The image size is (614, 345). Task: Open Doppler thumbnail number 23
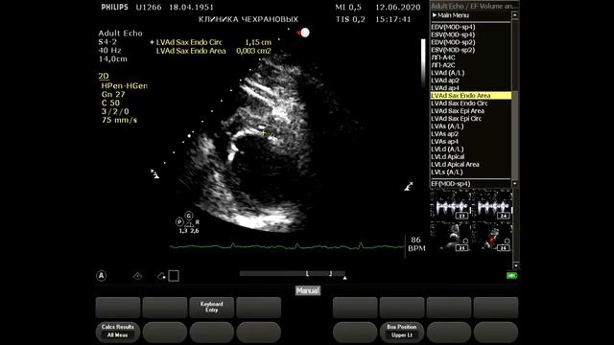(450, 205)
